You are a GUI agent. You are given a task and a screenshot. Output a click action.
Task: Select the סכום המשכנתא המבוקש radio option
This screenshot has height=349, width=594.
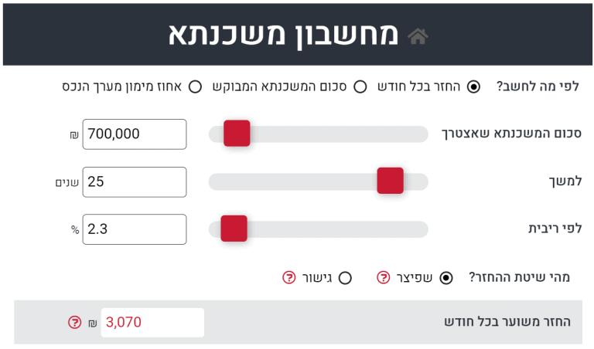click(x=360, y=86)
